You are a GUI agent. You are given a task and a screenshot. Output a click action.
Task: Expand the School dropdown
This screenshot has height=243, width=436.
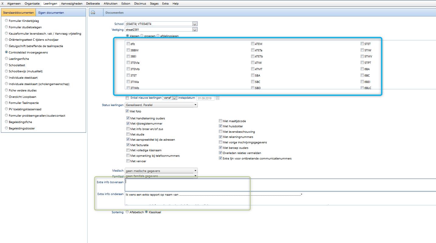pyautogui.click(x=195, y=24)
